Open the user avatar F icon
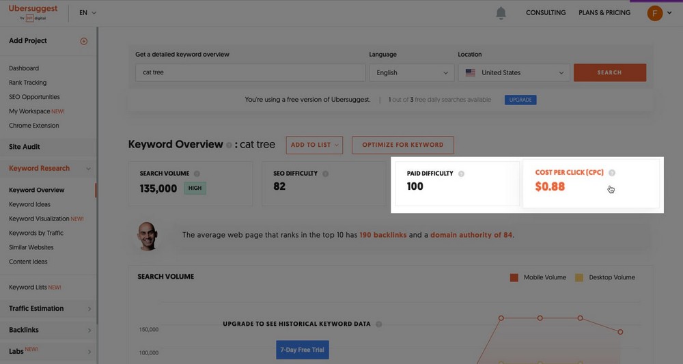 [x=655, y=13]
